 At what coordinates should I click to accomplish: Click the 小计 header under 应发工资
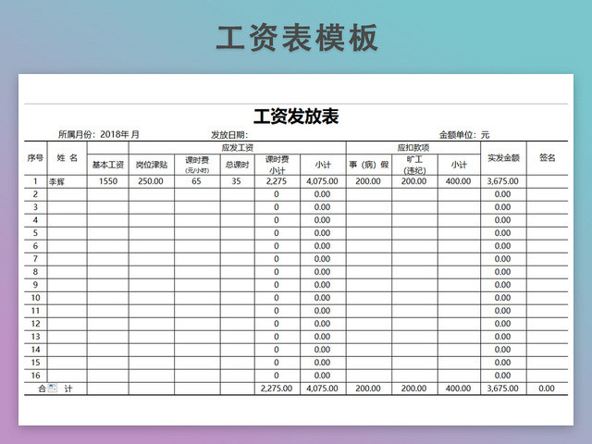click(x=323, y=165)
